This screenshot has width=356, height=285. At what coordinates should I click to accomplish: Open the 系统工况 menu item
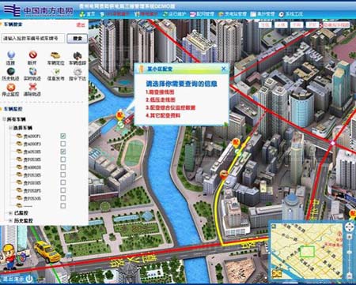291,14
